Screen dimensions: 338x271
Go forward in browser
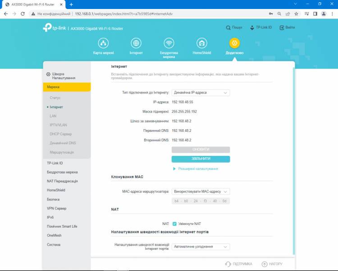click(14, 14)
